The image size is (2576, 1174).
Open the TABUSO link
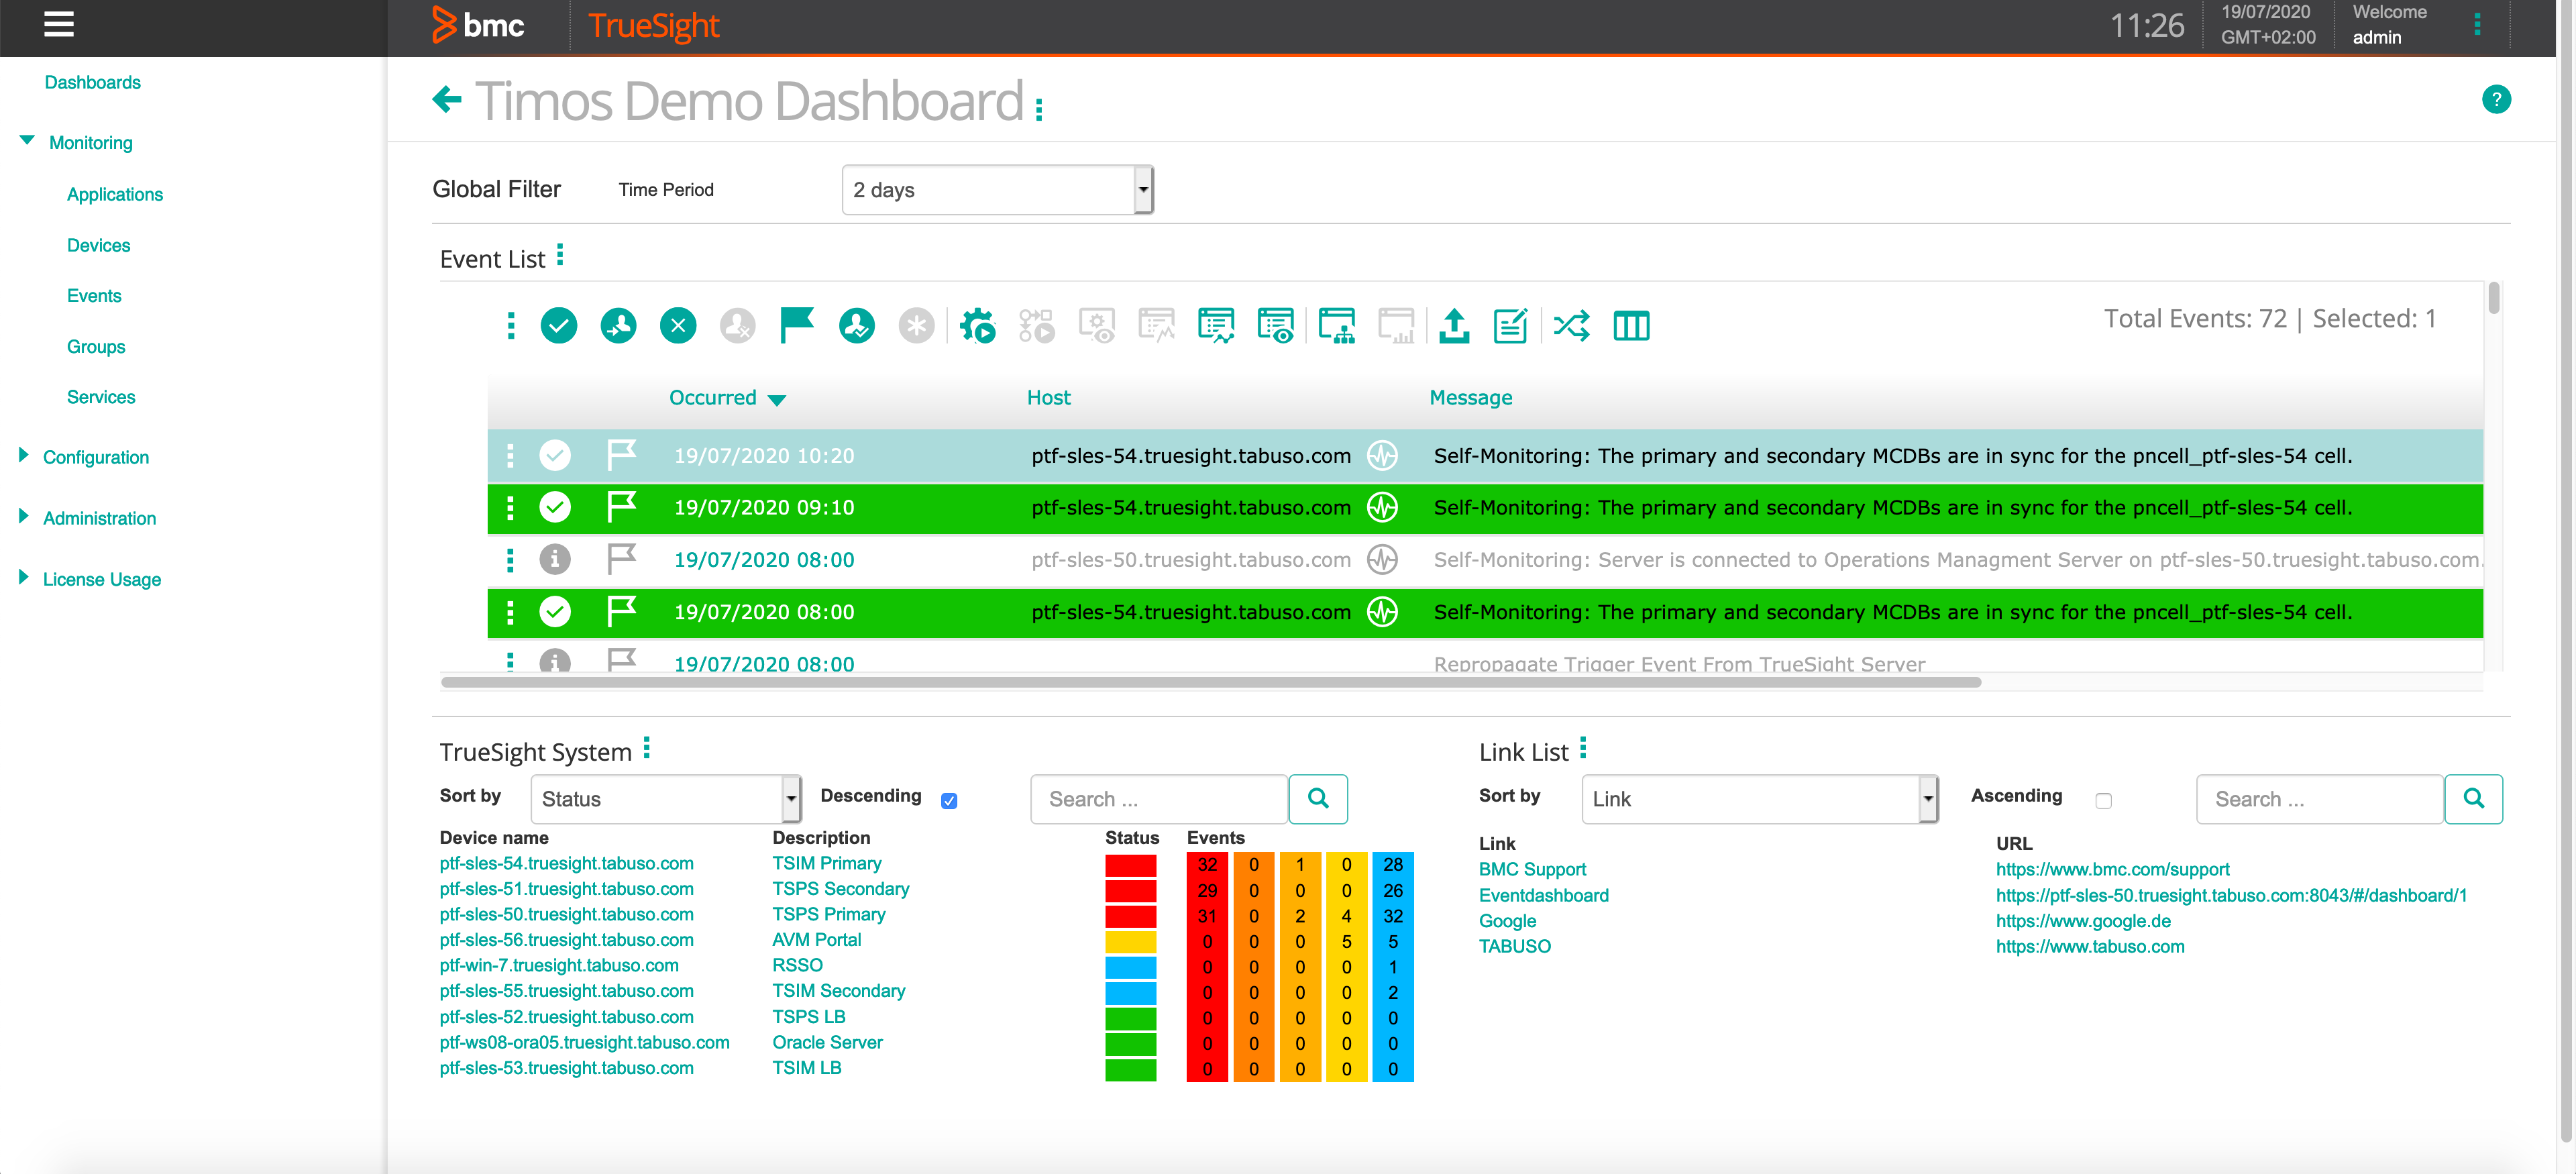pos(1515,946)
